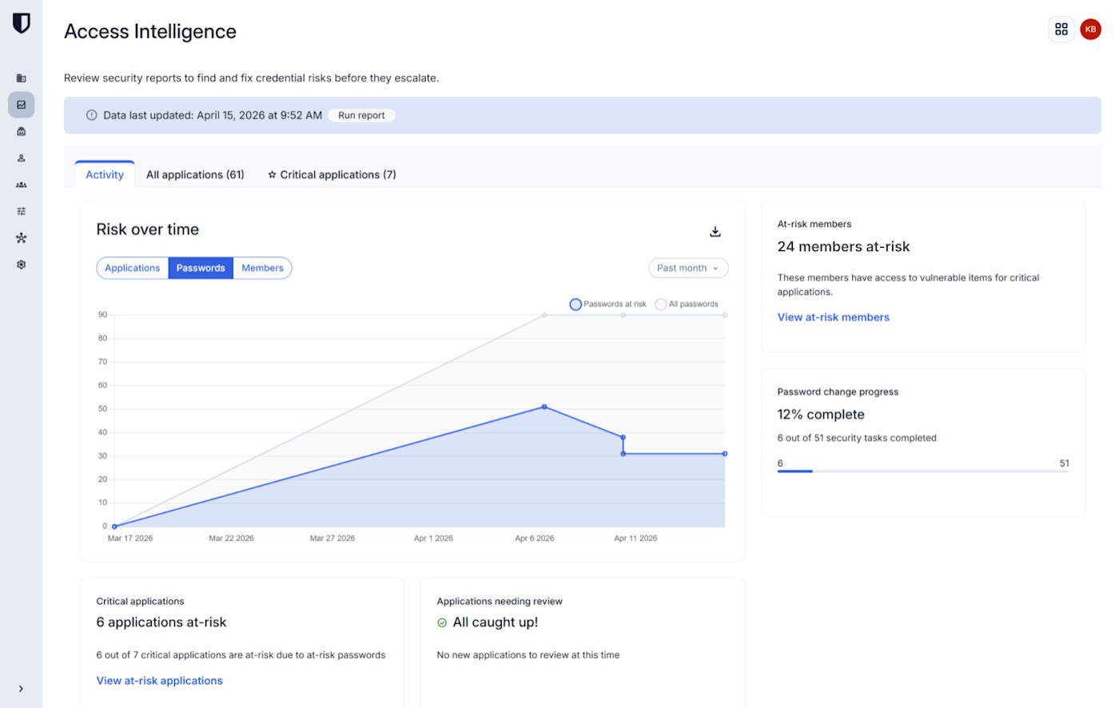The width and height of the screenshot is (1119, 708).
Task: Switch chart to Members view
Action: click(262, 268)
